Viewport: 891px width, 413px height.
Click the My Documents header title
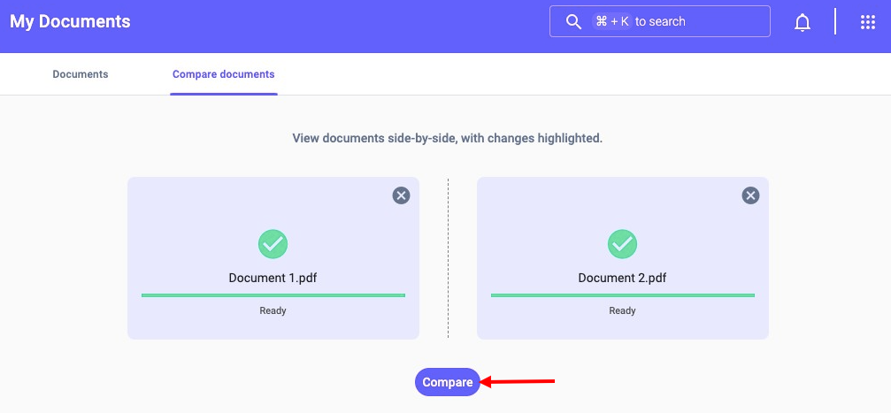click(x=70, y=22)
